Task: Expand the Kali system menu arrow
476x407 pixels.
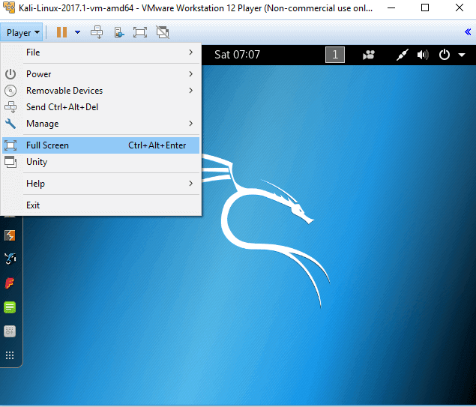Action: tap(462, 55)
